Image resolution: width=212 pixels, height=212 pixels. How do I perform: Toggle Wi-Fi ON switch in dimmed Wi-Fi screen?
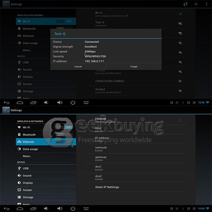64,22
